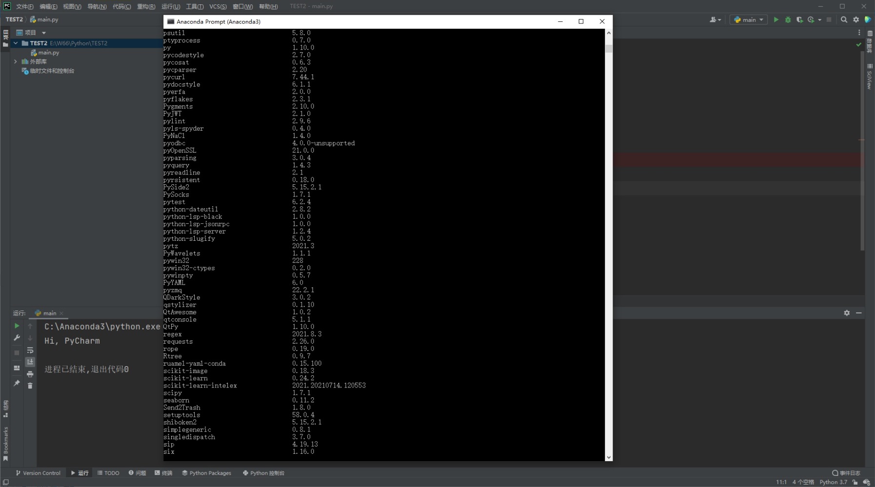Click the up arrow in Run console
875x487 pixels.
[x=30, y=326]
